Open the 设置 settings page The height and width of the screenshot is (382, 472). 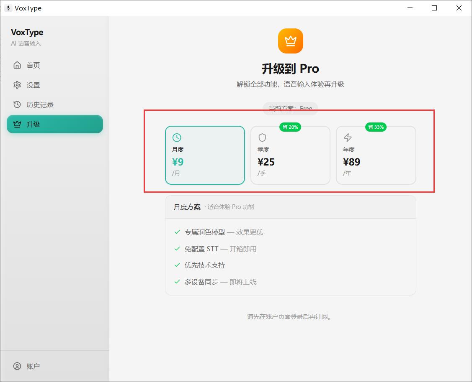[55, 85]
